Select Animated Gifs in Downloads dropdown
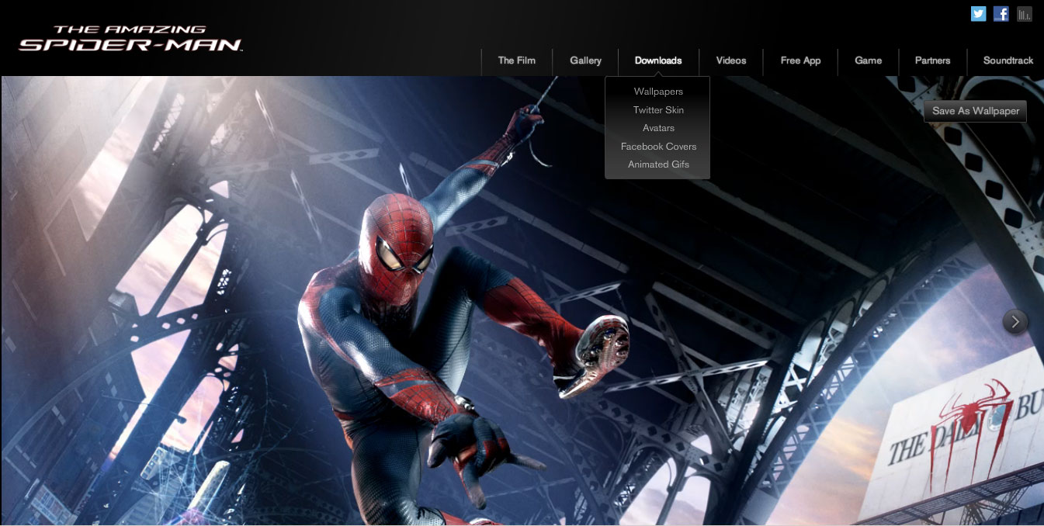Image resolution: width=1044 pixels, height=526 pixels. 658,164
